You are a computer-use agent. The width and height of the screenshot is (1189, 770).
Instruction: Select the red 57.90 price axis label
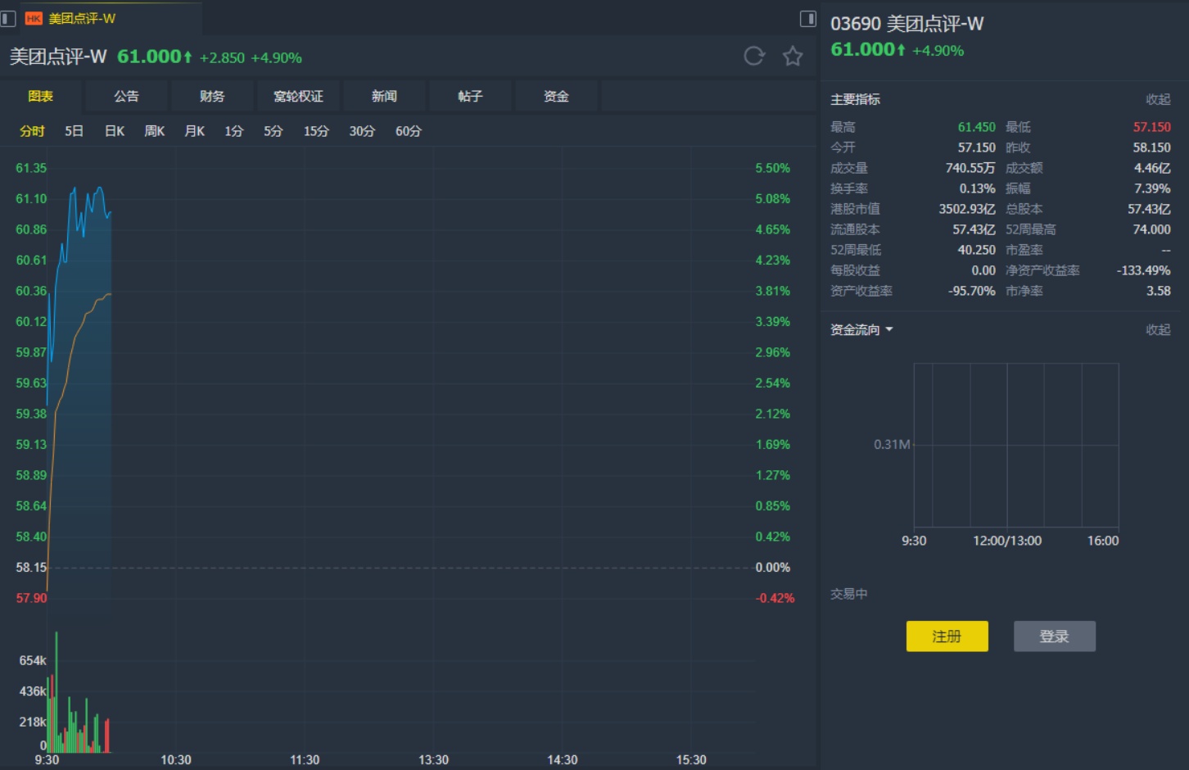tap(31, 598)
